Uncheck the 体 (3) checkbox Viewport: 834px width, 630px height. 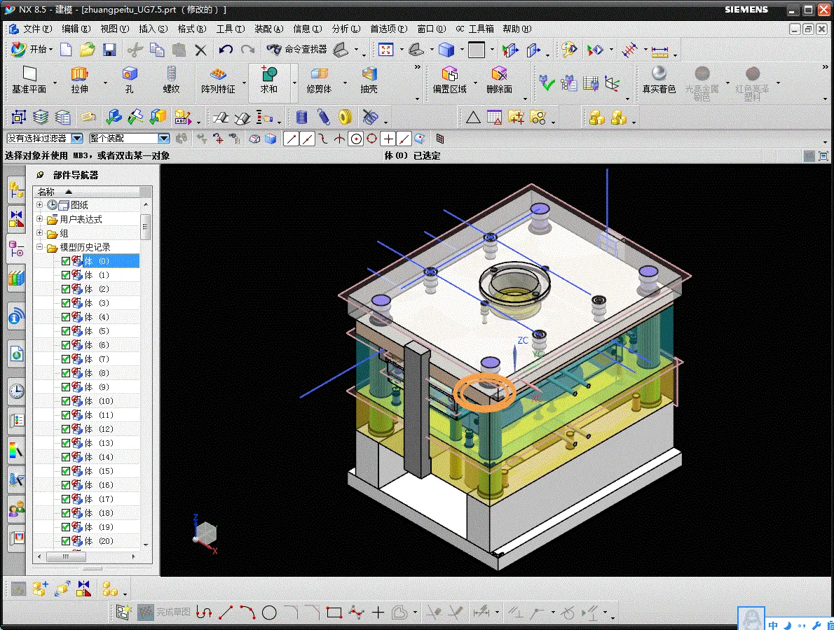tap(66, 303)
